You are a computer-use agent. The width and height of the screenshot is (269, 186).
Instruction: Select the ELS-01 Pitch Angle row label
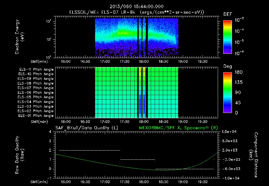point(36,116)
